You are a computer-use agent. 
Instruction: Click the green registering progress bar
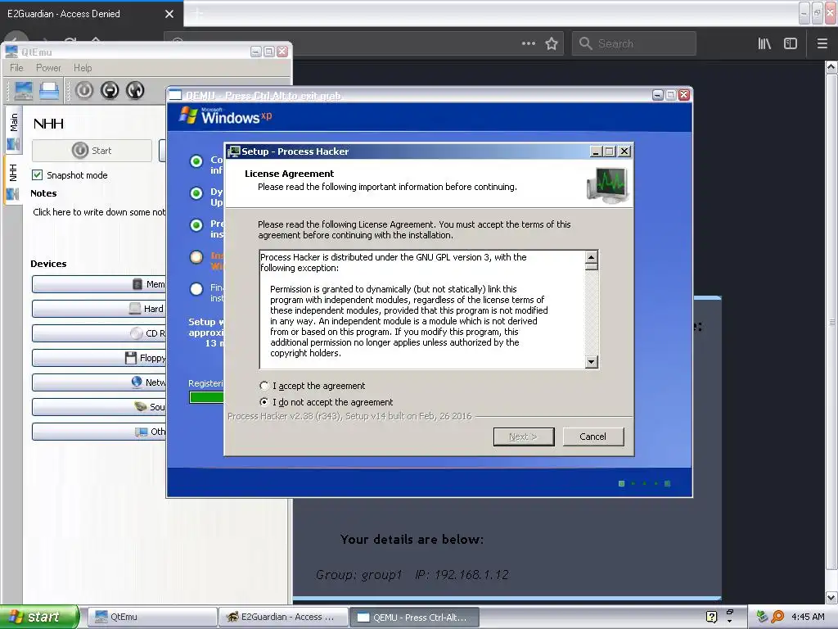click(x=207, y=397)
